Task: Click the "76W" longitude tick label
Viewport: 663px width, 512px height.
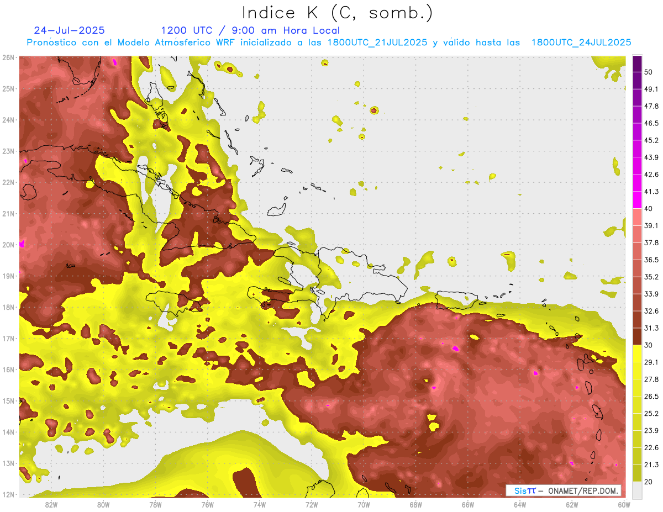Action: (208, 504)
